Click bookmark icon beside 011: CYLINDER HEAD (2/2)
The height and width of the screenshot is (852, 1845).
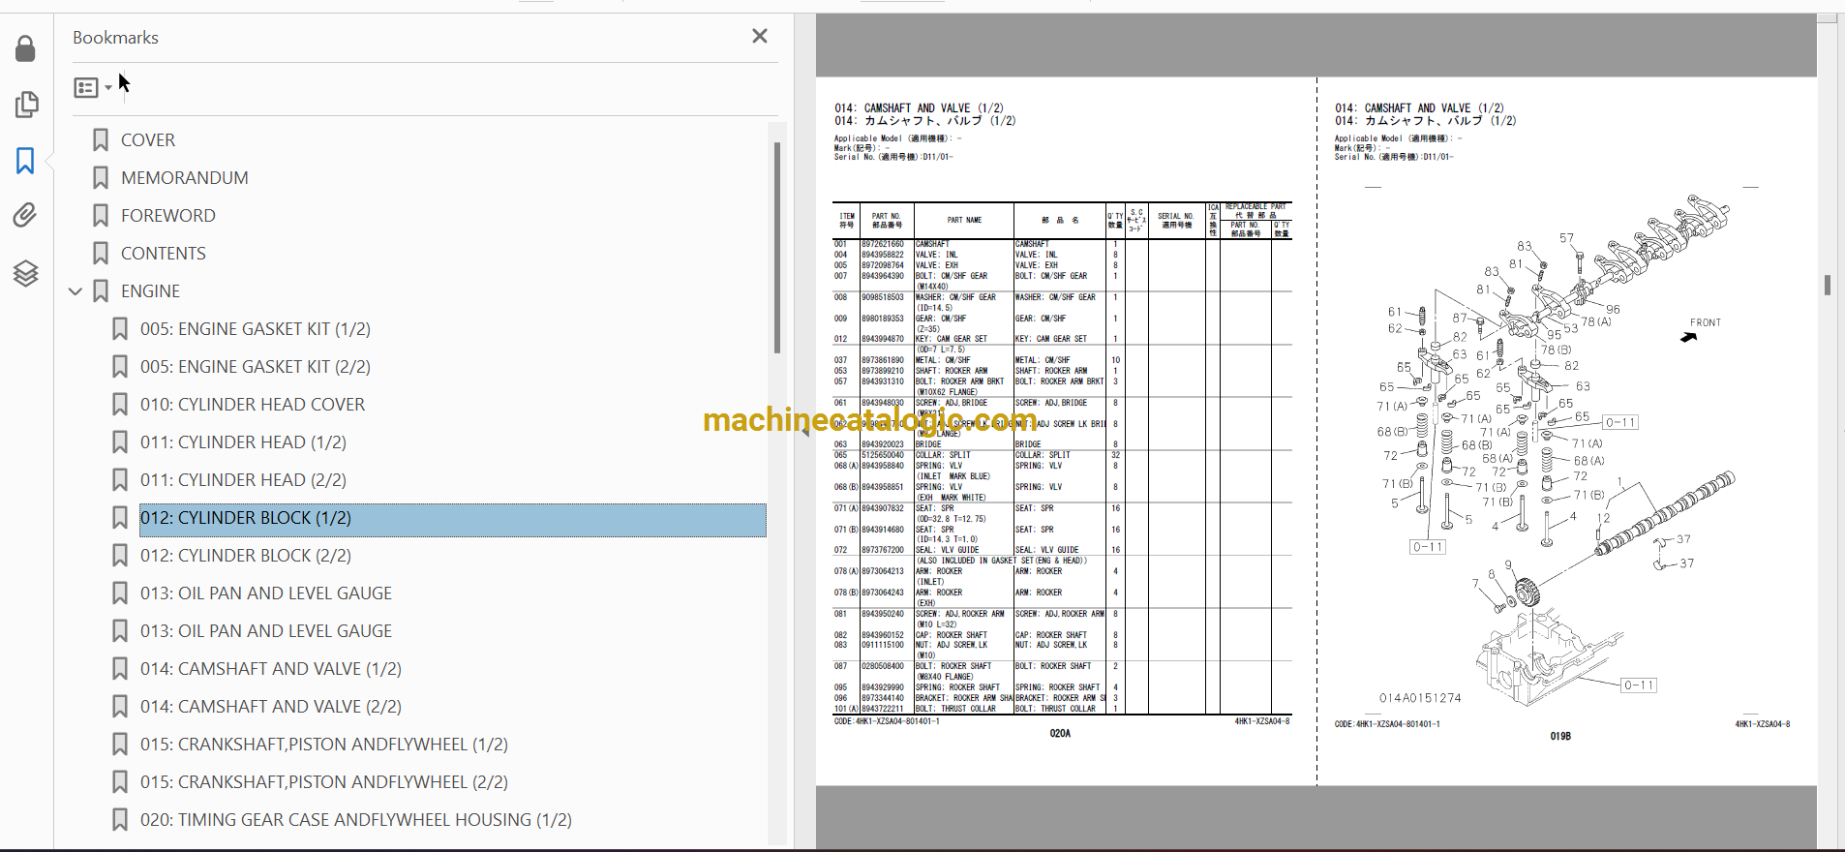[120, 480]
